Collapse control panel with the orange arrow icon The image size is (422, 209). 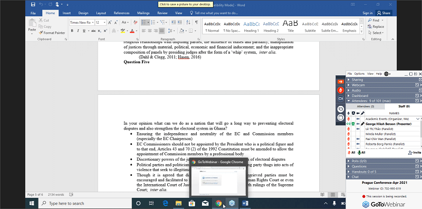341,82
